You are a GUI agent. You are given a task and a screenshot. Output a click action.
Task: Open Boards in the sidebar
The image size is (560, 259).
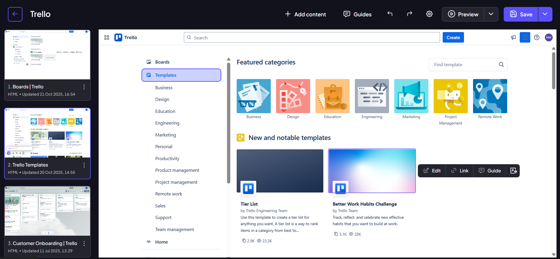pyautogui.click(x=182, y=62)
